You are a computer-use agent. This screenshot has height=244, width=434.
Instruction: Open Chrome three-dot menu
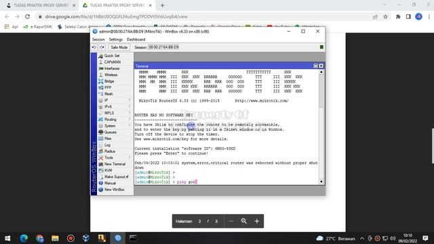pos(429,16)
